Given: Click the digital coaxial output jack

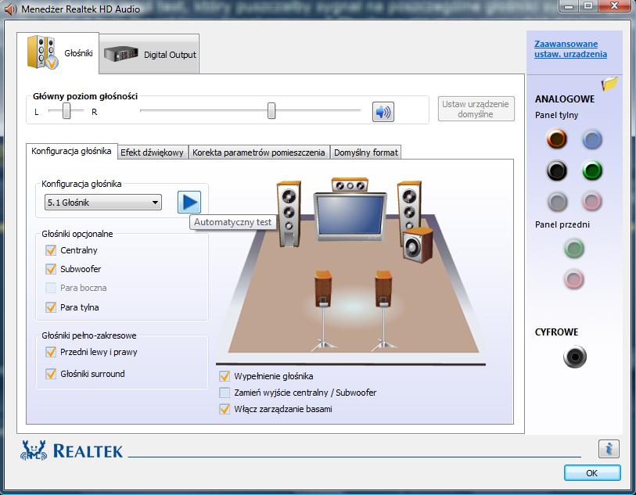Looking at the screenshot, I should [x=575, y=357].
